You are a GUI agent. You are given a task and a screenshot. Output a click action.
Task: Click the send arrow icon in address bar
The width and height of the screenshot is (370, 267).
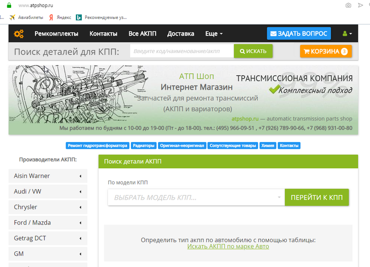360,5
